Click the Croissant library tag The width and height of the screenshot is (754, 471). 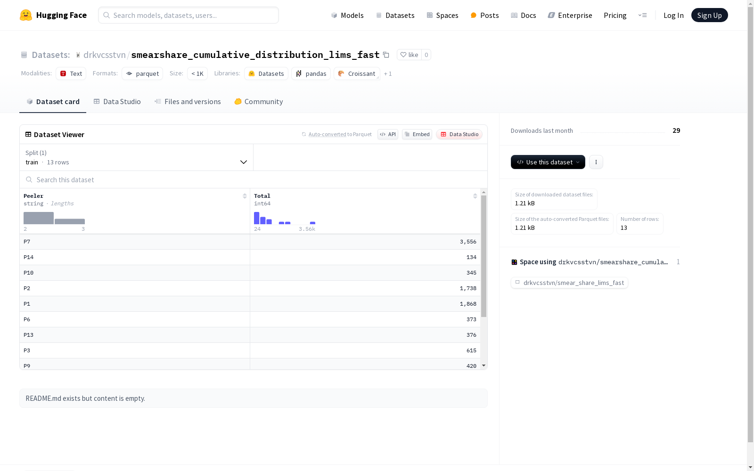[x=357, y=73]
